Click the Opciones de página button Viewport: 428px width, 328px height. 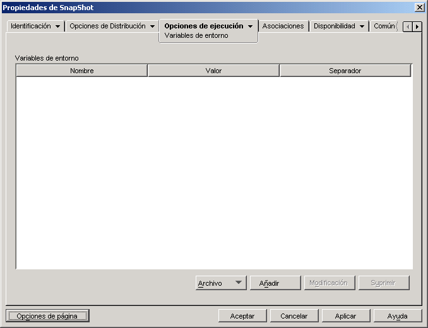coord(47,316)
